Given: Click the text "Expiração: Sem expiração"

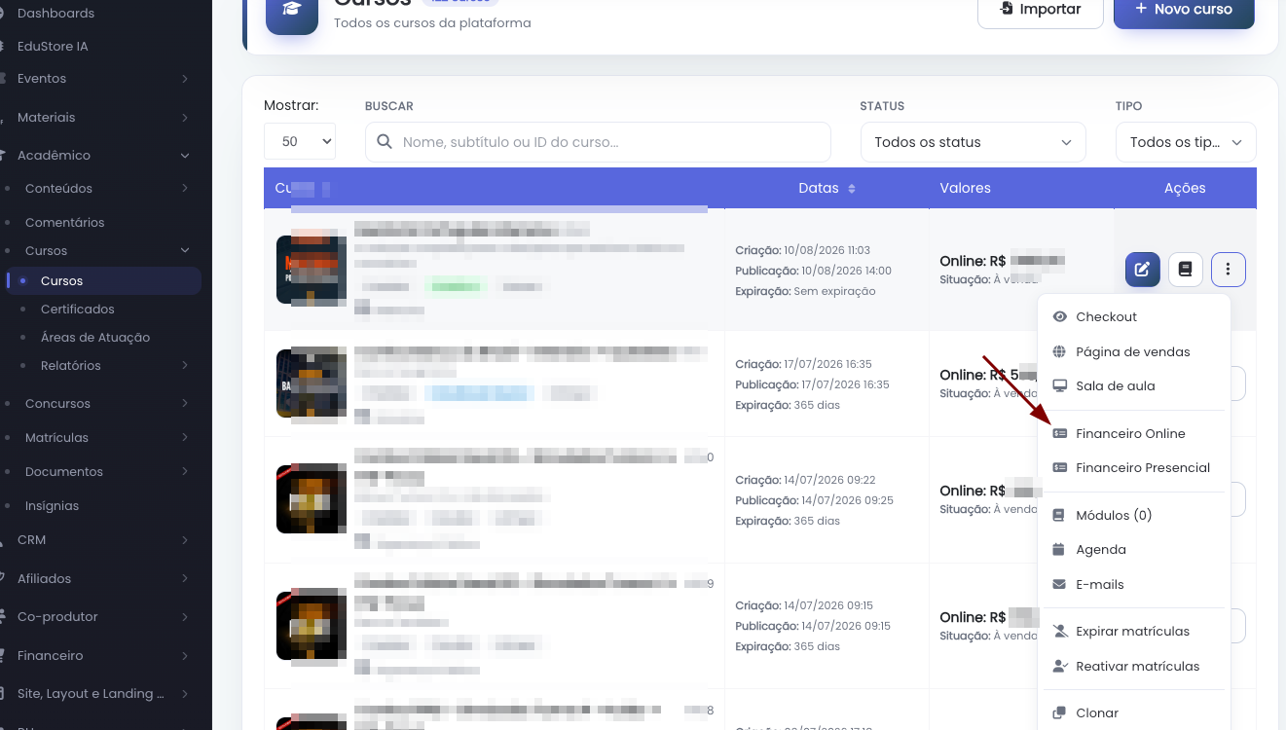Looking at the screenshot, I should 805,291.
